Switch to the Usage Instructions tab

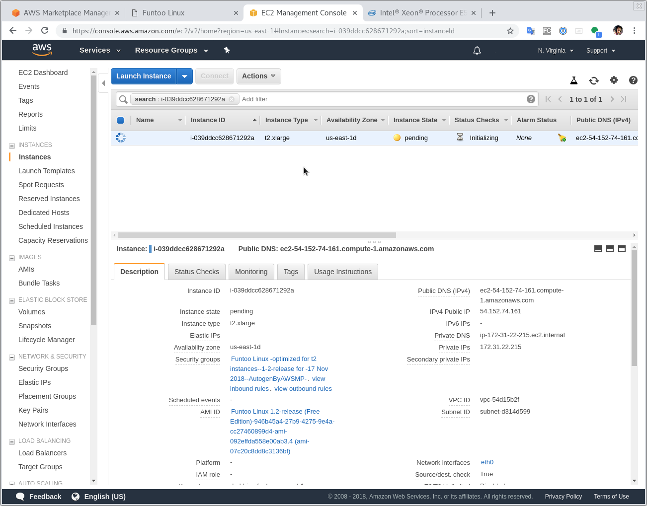click(x=343, y=272)
